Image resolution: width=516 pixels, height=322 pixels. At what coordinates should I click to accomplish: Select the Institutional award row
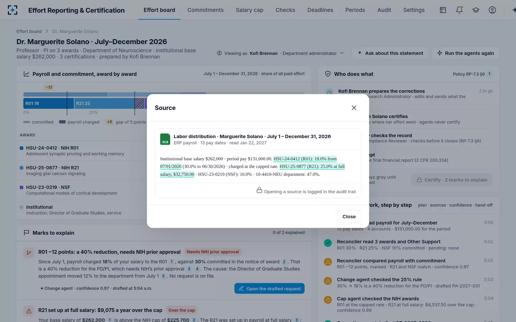pos(83,210)
